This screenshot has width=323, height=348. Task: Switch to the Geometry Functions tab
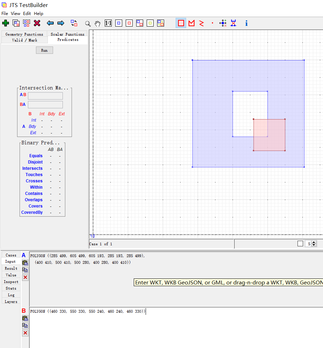(x=24, y=34)
